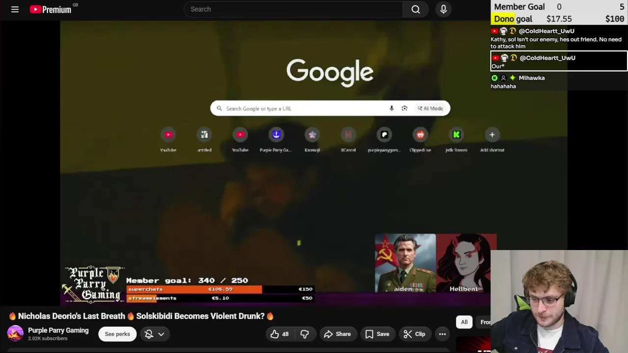Open Purple Parry Gaming channel avatar

tap(15, 334)
